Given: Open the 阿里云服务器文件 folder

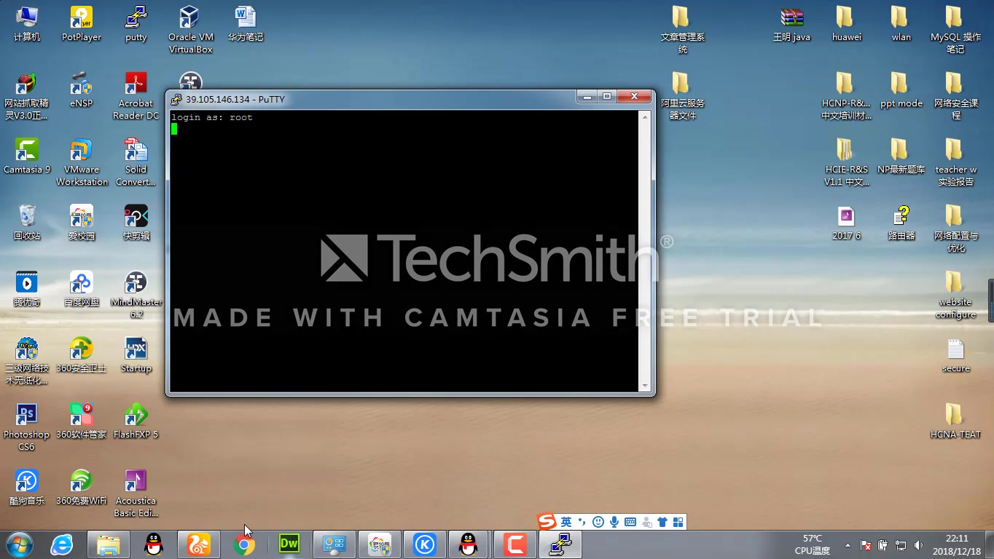Looking at the screenshot, I should 682,95.
